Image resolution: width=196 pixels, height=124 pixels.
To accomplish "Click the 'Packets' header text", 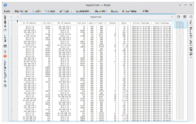I will (x=113, y=23).
